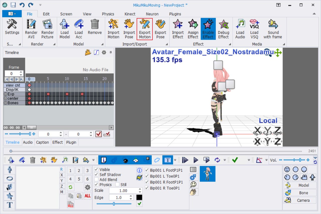Image resolution: width=321 pixels, height=214 pixels.
Task: Enable Add Blend checkbox
Action: (96, 180)
